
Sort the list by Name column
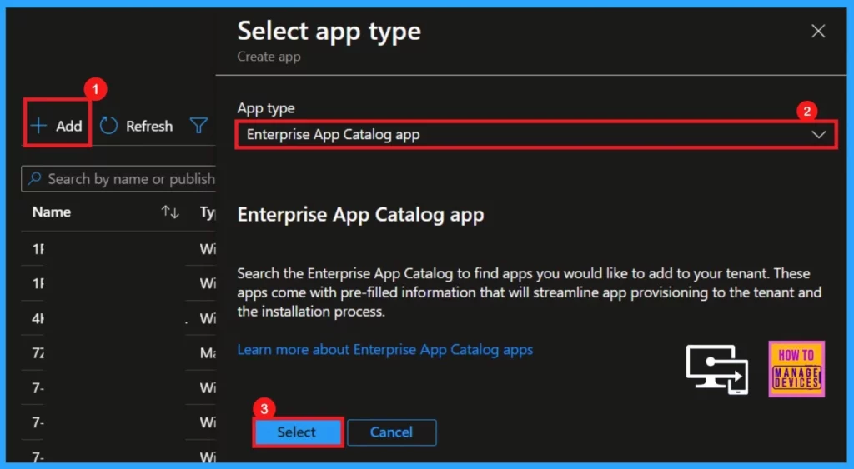point(51,212)
